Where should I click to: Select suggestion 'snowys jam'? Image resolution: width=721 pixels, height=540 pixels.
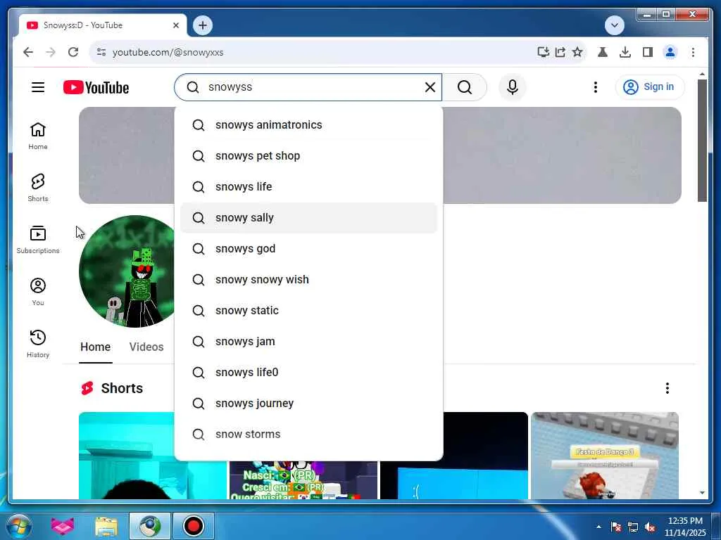[x=308, y=341]
